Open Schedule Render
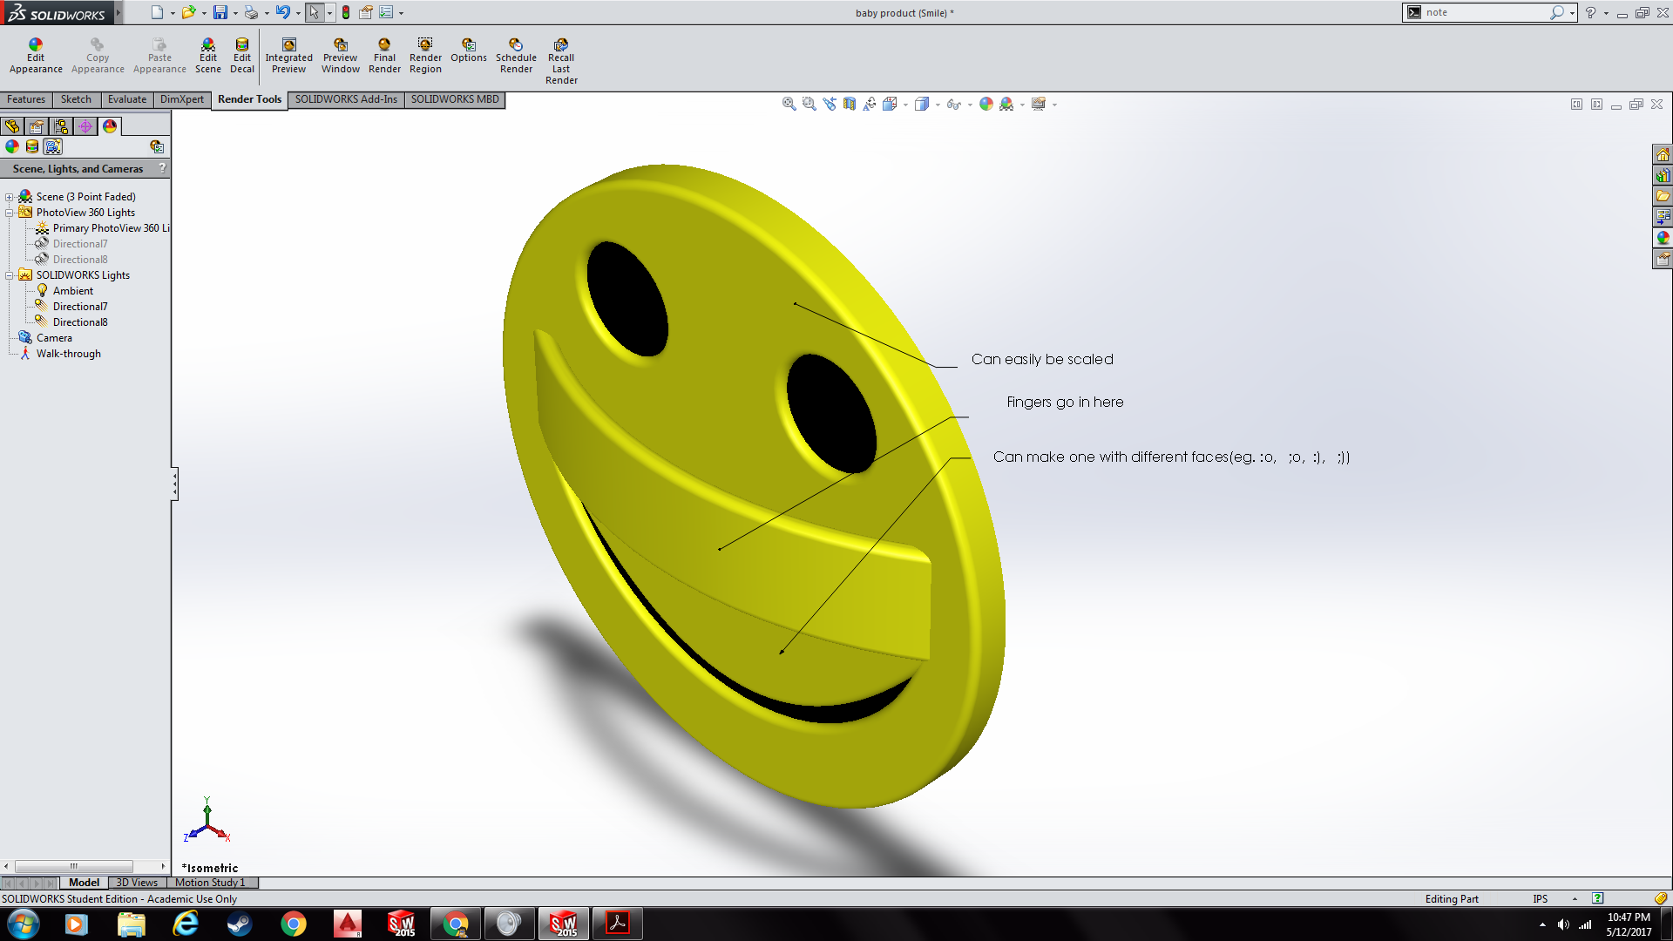Image resolution: width=1673 pixels, height=941 pixels. 516,56
